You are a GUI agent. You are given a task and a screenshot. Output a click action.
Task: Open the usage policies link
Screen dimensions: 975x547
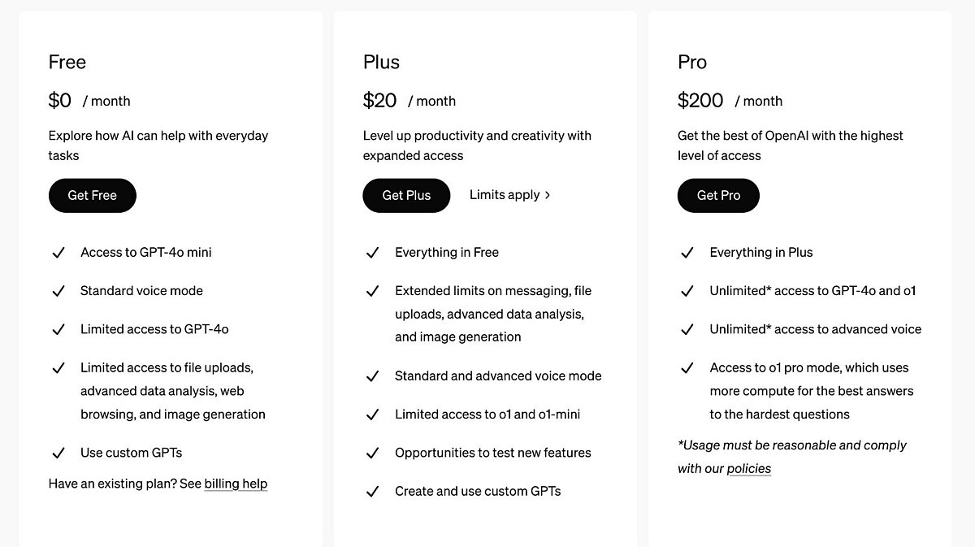[x=748, y=469]
